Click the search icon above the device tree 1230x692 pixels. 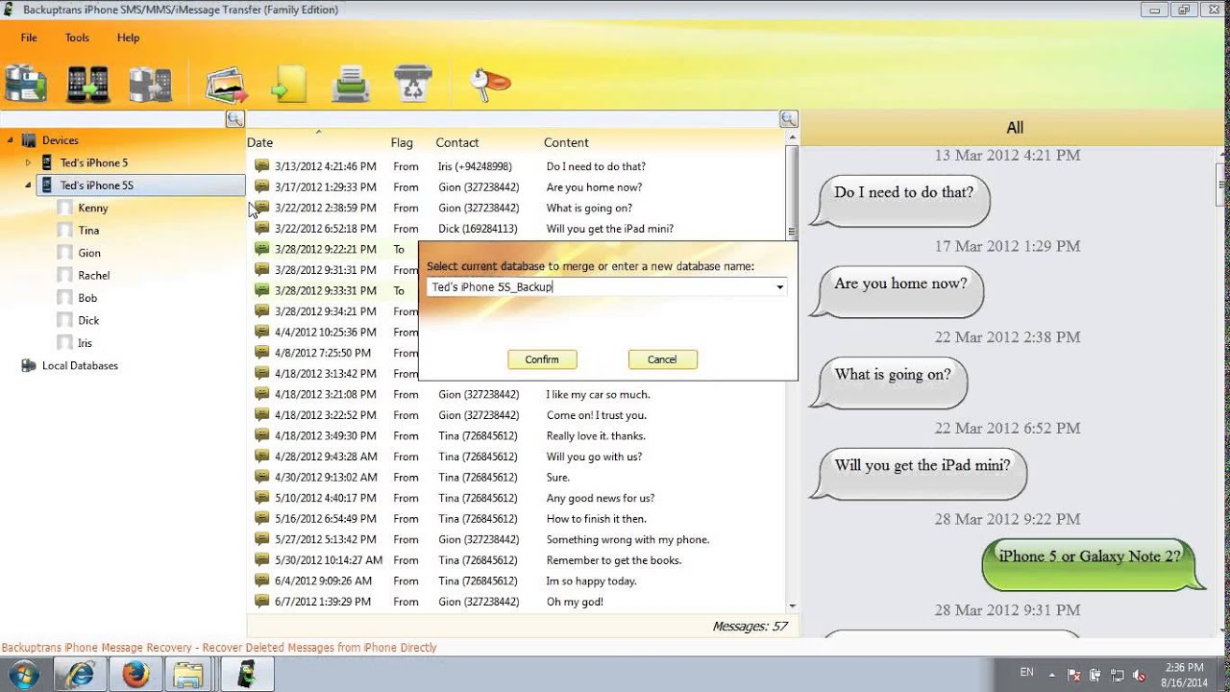pos(234,119)
